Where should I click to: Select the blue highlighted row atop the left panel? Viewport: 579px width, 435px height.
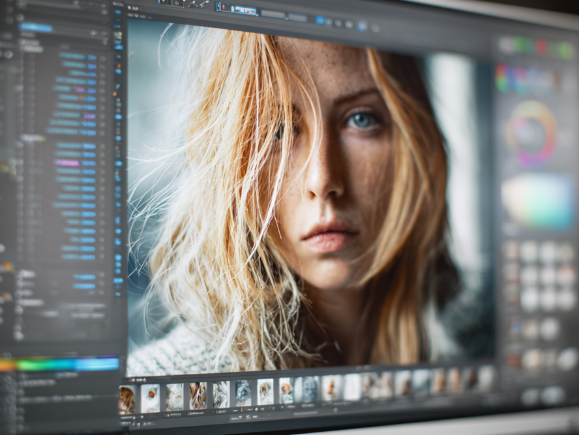36,27
